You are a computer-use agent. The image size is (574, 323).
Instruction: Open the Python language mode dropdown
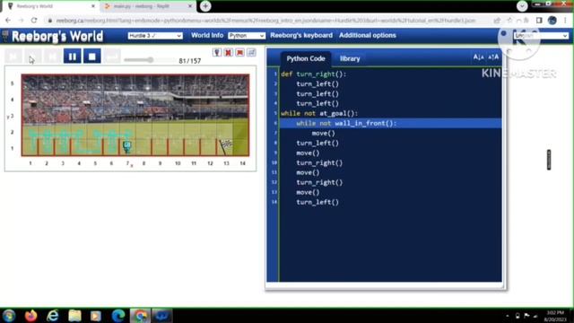point(247,36)
